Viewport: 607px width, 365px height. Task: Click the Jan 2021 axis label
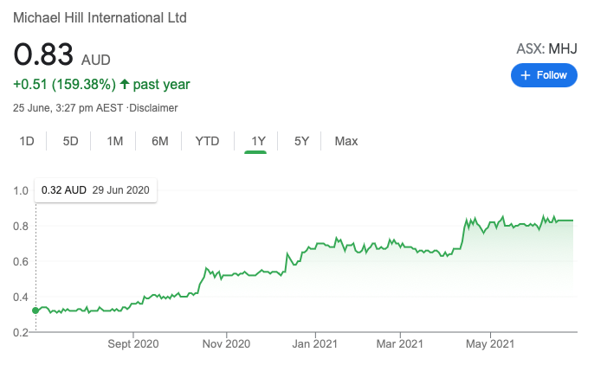pos(315,343)
